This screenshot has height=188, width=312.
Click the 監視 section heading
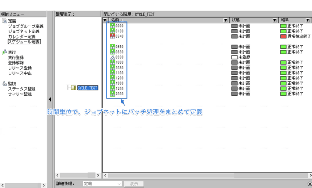coord(12,84)
